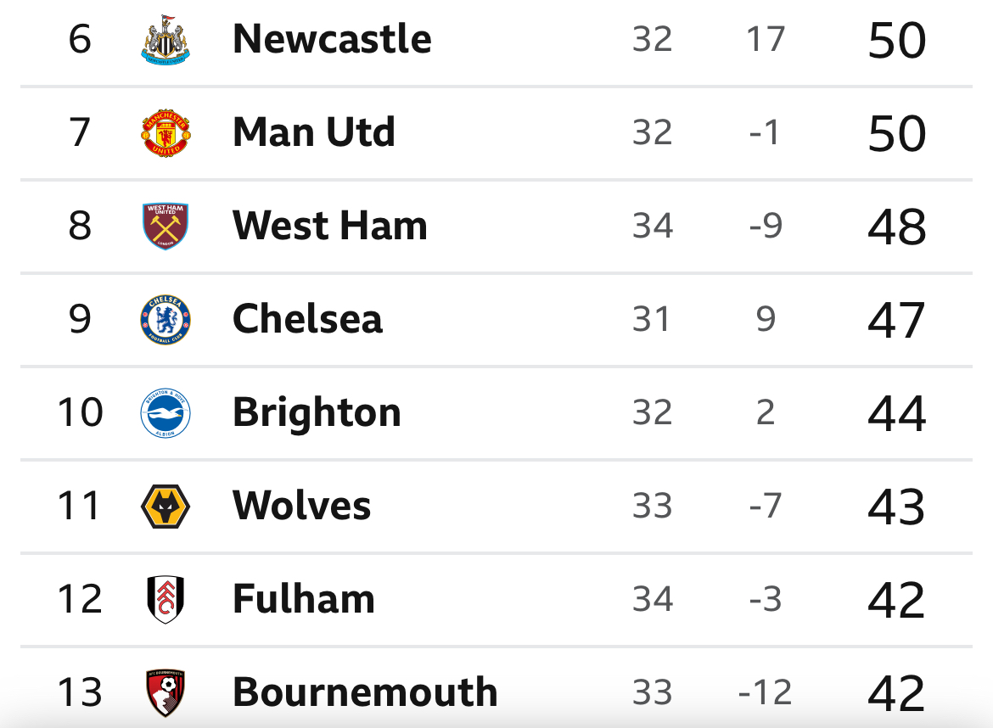Open the Brighton team link
This screenshot has width=993, height=728.
pyautogui.click(x=317, y=412)
